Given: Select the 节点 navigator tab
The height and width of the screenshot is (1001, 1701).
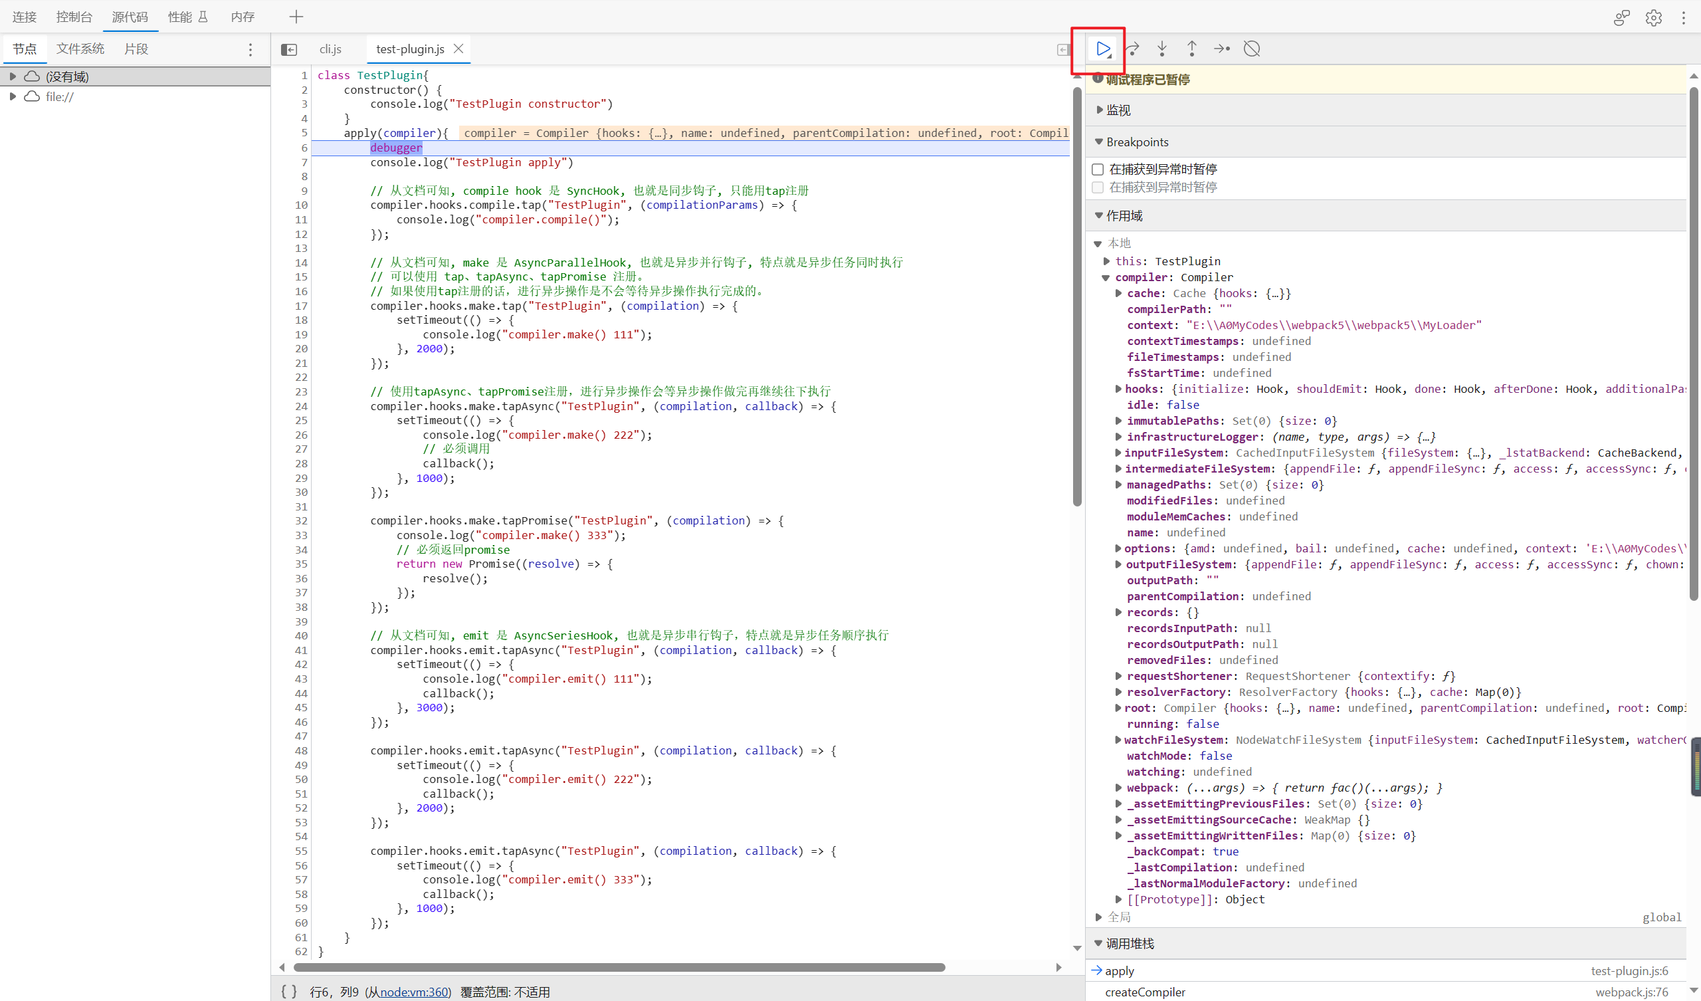Looking at the screenshot, I should click(25, 49).
